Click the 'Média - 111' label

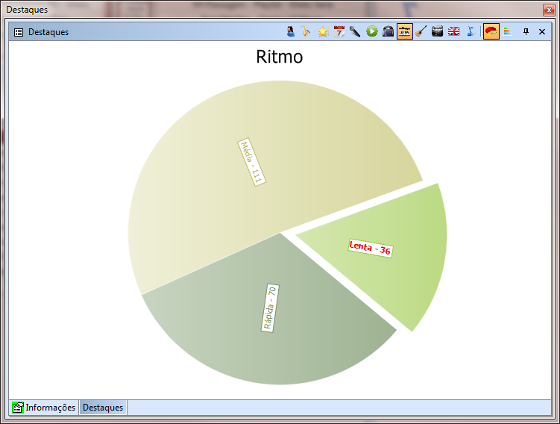tap(252, 162)
